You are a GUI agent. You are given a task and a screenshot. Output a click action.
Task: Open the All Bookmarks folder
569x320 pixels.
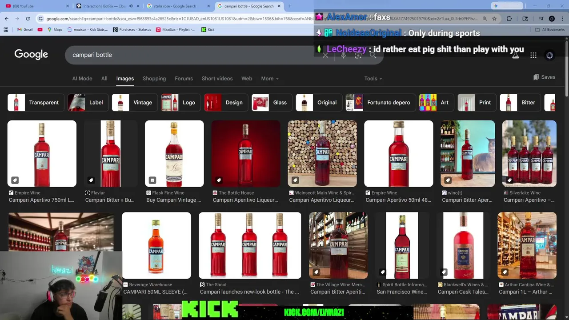[x=550, y=30]
